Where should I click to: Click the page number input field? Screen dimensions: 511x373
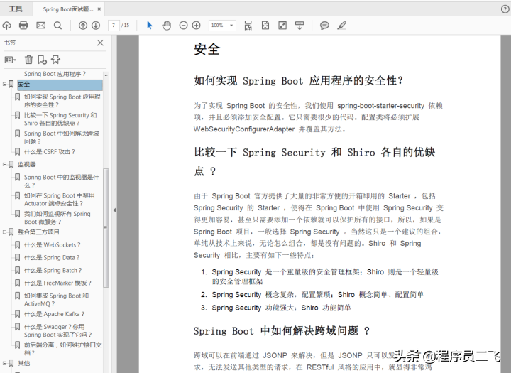[x=114, y=26]
